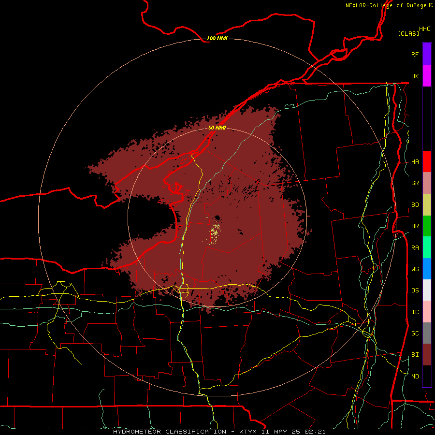This screenshot has width=435, height=435.
Task: Click the DS legend label
Action: click(415, 290)
